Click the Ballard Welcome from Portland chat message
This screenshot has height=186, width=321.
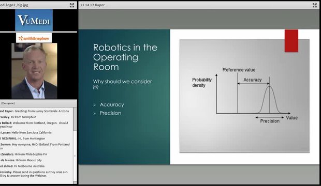(34, 125)
